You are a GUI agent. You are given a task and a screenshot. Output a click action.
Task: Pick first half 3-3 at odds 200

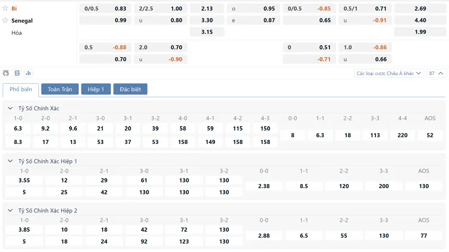point(384,186)
